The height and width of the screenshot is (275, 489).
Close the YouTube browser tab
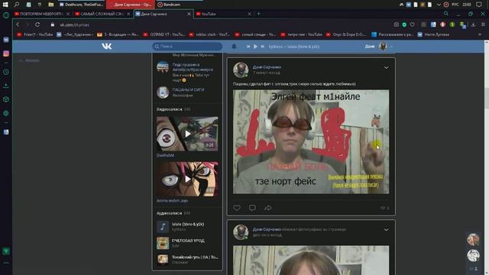click(249, 14)
